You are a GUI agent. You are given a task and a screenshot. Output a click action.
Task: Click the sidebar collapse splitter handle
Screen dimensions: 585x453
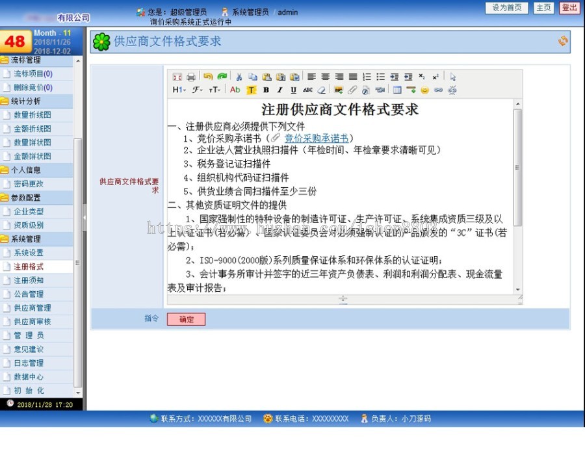tap(84, 217)
